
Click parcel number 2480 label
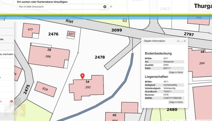coord(172,110)
